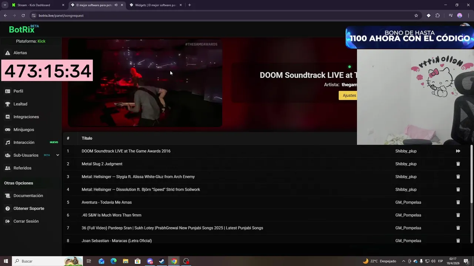Viewport: 474px width, 266px height.
Task: Open a new browser tab
Action: [x=190, y=5]
